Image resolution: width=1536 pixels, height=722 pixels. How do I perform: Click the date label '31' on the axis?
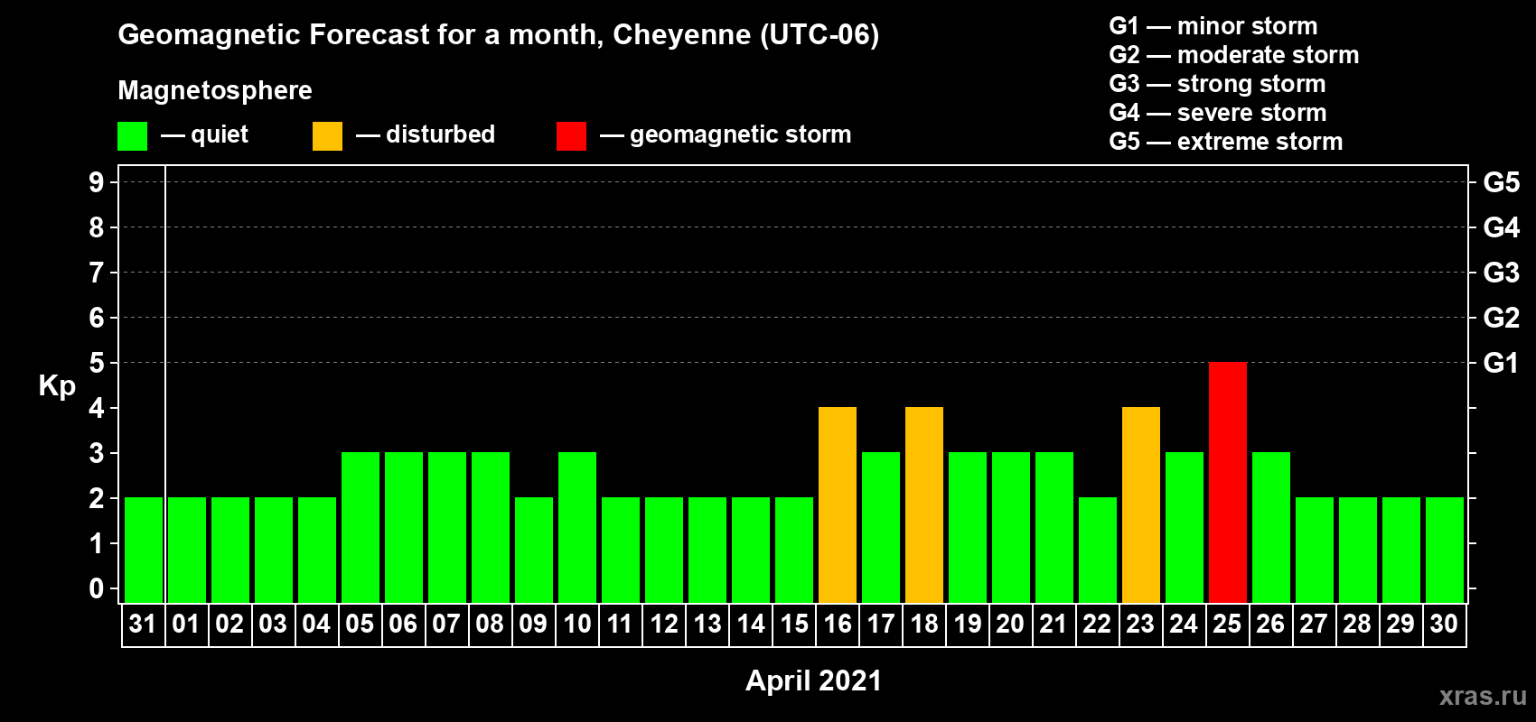tap(143, 624)
